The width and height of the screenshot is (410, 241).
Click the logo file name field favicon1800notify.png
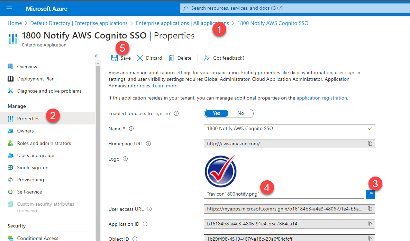tap(284, 194)
